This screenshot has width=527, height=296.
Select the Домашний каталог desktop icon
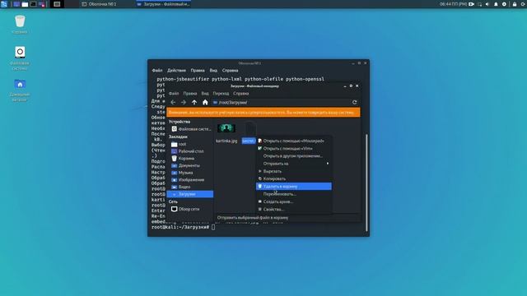coord(20,90)
